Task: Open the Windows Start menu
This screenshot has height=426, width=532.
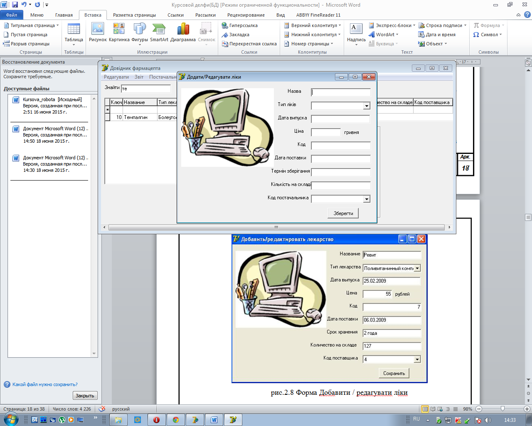Action: tap(10, 419)
